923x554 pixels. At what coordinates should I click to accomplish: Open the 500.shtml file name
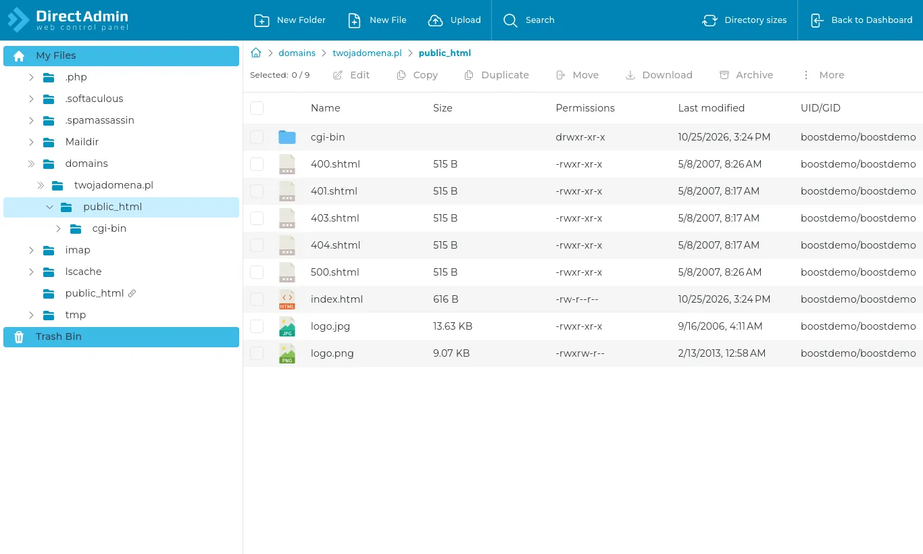point(335,272)
